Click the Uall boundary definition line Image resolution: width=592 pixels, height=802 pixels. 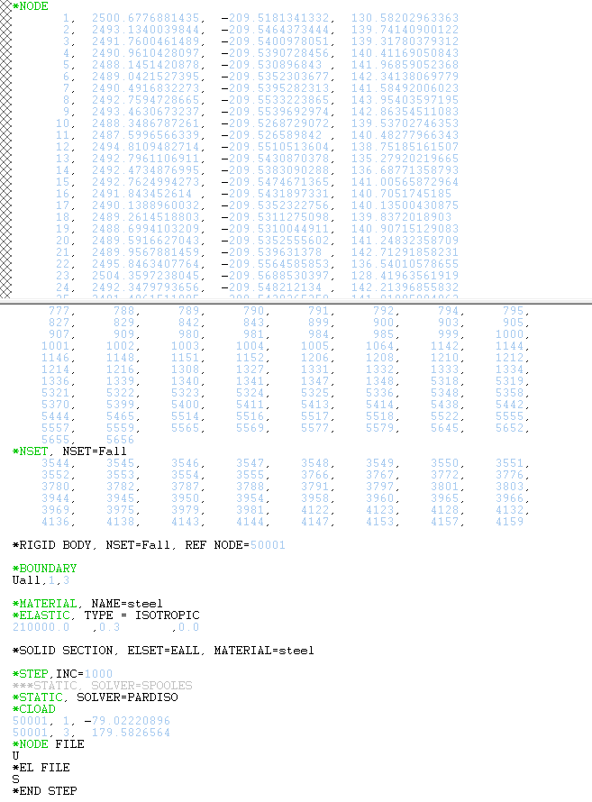[x=41, y=580]
